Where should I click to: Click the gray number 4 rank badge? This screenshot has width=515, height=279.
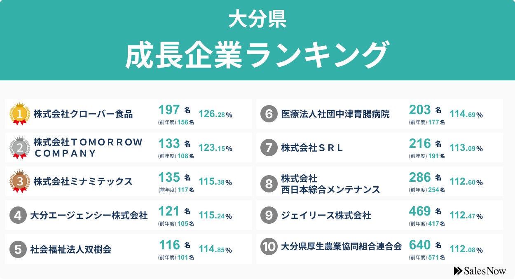point(18,215)
